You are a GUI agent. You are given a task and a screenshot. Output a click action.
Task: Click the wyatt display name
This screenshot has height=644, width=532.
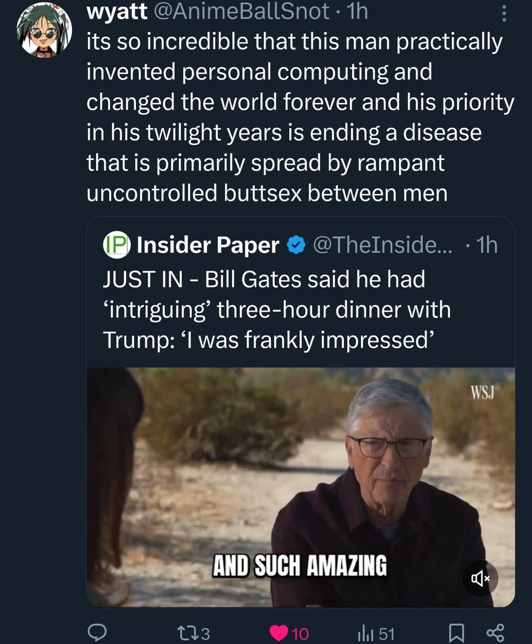tap(115, 11)
